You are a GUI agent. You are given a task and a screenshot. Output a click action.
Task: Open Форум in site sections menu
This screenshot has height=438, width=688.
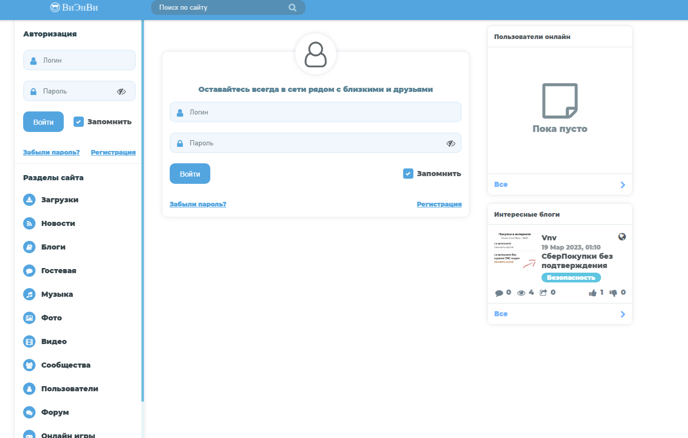point(55,412)
